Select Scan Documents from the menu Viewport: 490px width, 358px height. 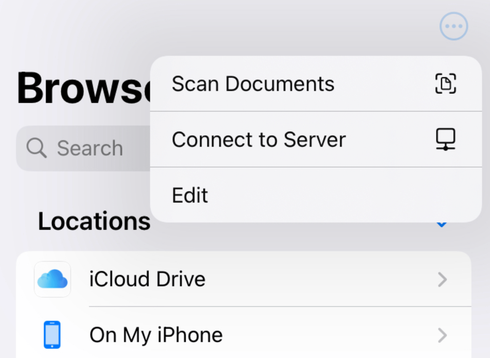316,84
